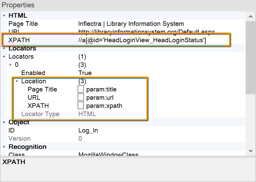The width and height of the screenshot is (256, 182).
Task: Toggle the param:title checkbox
Action: (81, 89)
